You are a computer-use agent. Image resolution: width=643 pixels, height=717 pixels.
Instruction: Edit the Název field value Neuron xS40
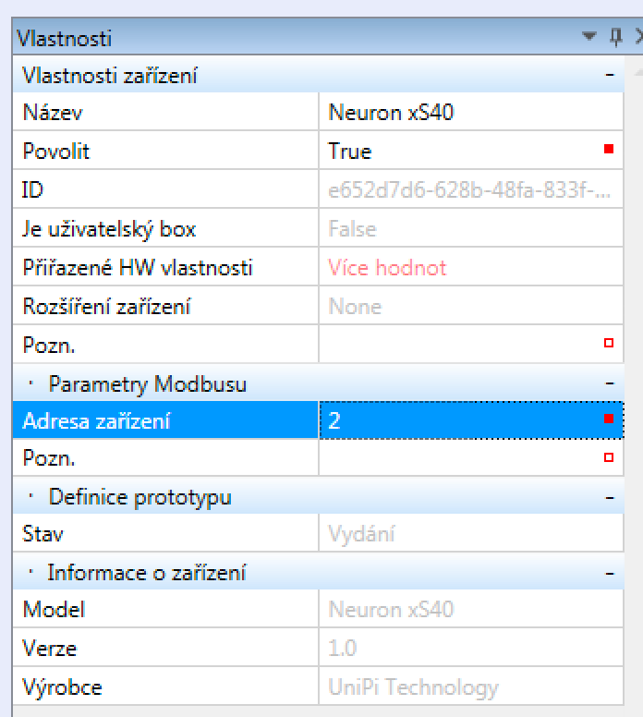click(462, 113)
